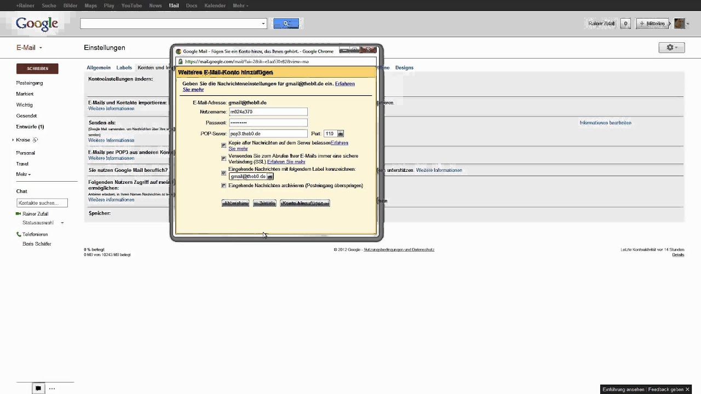Image resolution: width=701 pixels, height=394 pixels.
Task: Click Details link at bottom right
Action: click(x=678, y=255)
